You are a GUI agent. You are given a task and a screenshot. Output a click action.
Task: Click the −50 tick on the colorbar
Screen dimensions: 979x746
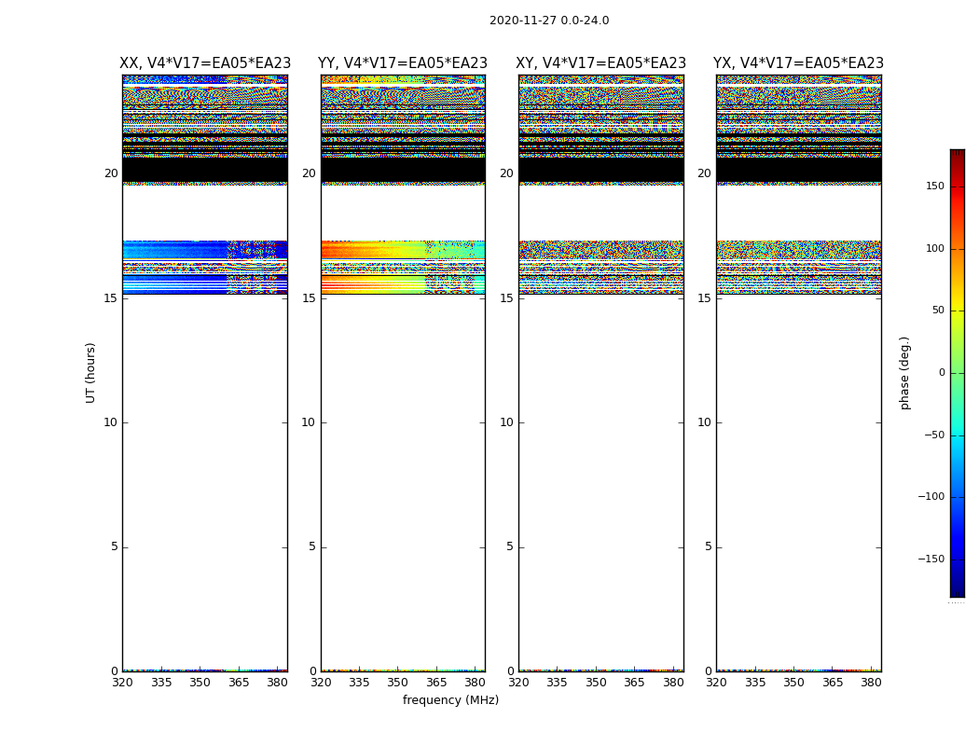[x=934, y=435]
